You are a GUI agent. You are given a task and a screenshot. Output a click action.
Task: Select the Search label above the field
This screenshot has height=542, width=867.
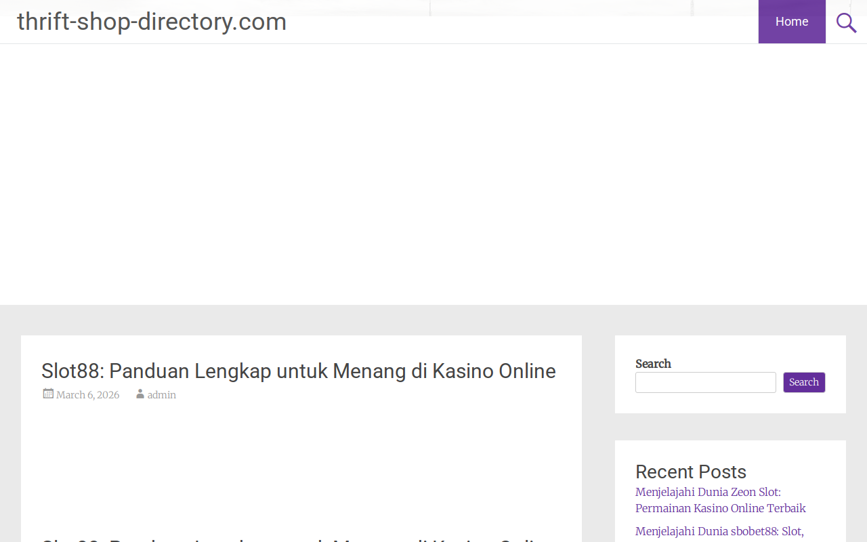click(653, 364)
